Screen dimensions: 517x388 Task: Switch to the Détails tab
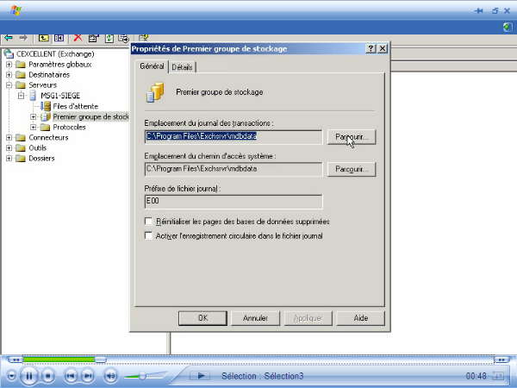tap(182, 67)
